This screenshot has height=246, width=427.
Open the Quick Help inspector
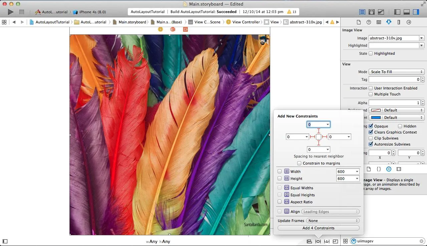click(369, 22)
